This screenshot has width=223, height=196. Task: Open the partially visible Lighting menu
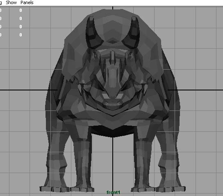click(1, 2)
